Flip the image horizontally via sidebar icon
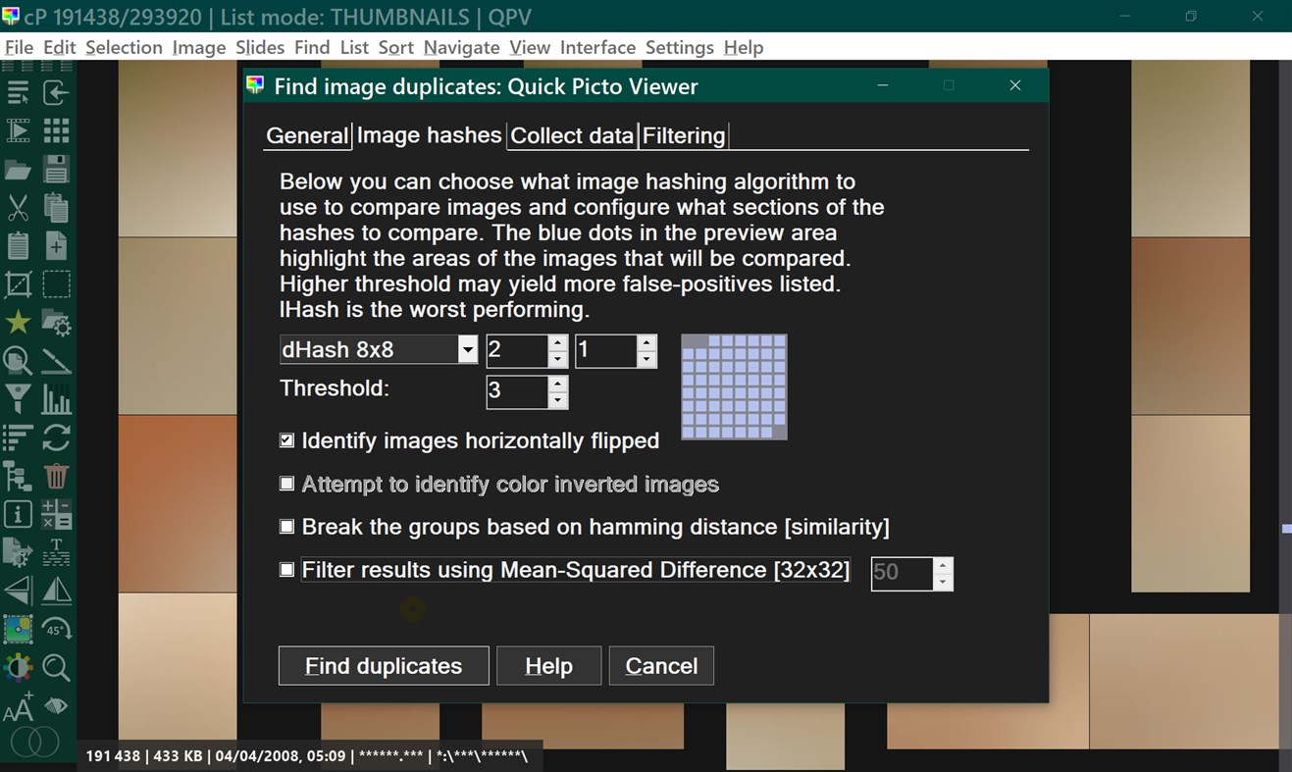 [18, 590]
